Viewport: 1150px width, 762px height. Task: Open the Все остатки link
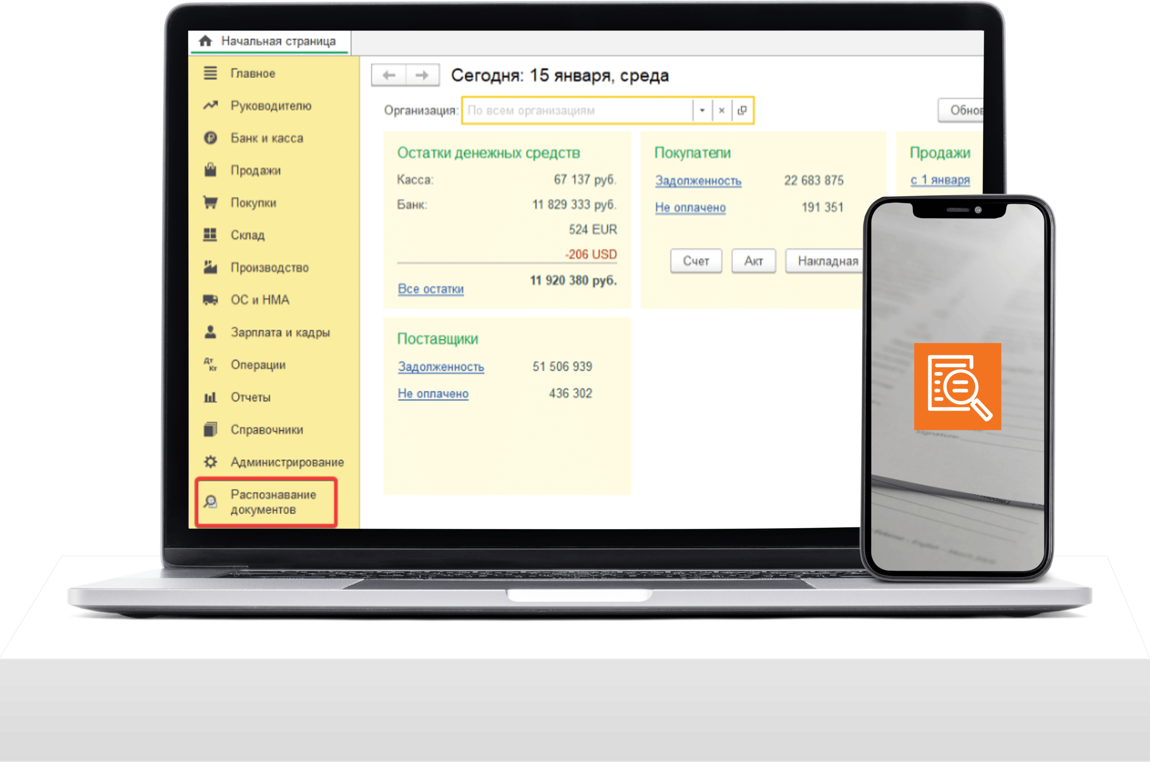coord(430,289)
